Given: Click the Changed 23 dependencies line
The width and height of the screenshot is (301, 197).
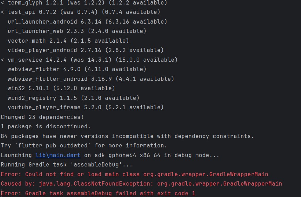Looking at the screenshot, I should pyautogui.click(x=42, y=117).
